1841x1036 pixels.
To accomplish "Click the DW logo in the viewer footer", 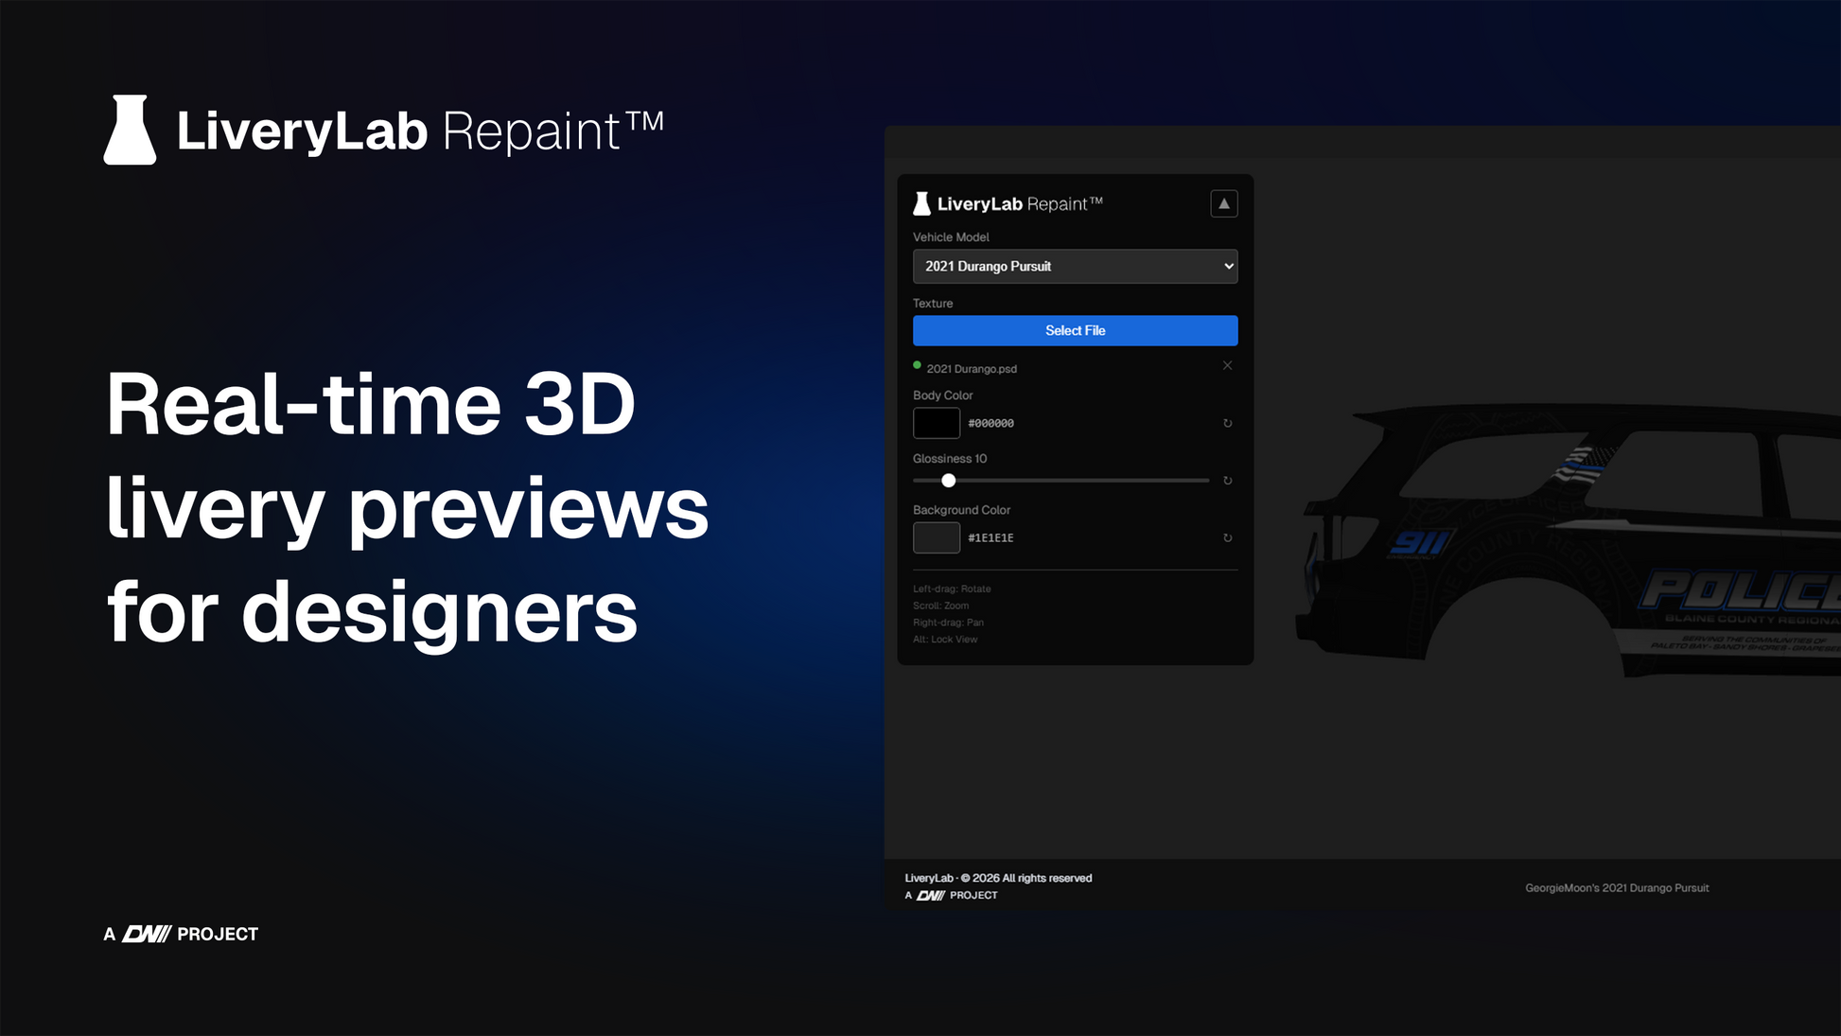I will [x=931, y=895].
